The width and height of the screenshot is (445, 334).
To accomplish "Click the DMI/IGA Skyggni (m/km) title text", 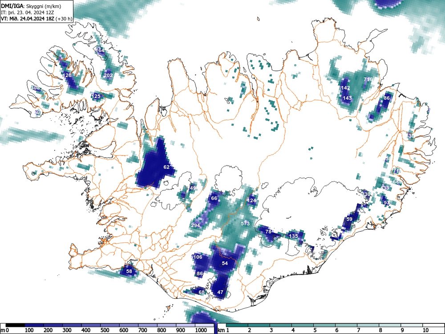I will tap(31, 6).
